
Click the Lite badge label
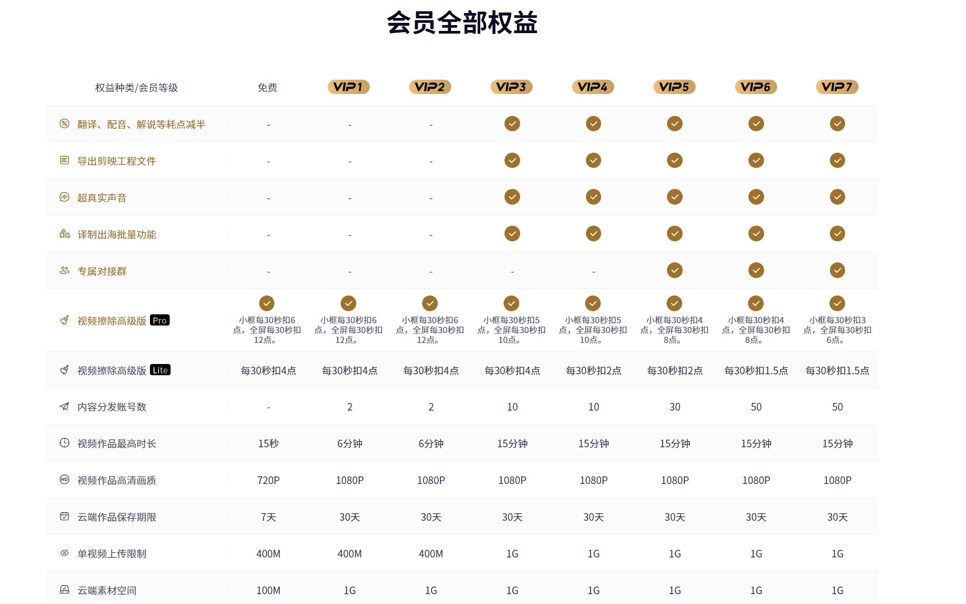tap(160, 370)
